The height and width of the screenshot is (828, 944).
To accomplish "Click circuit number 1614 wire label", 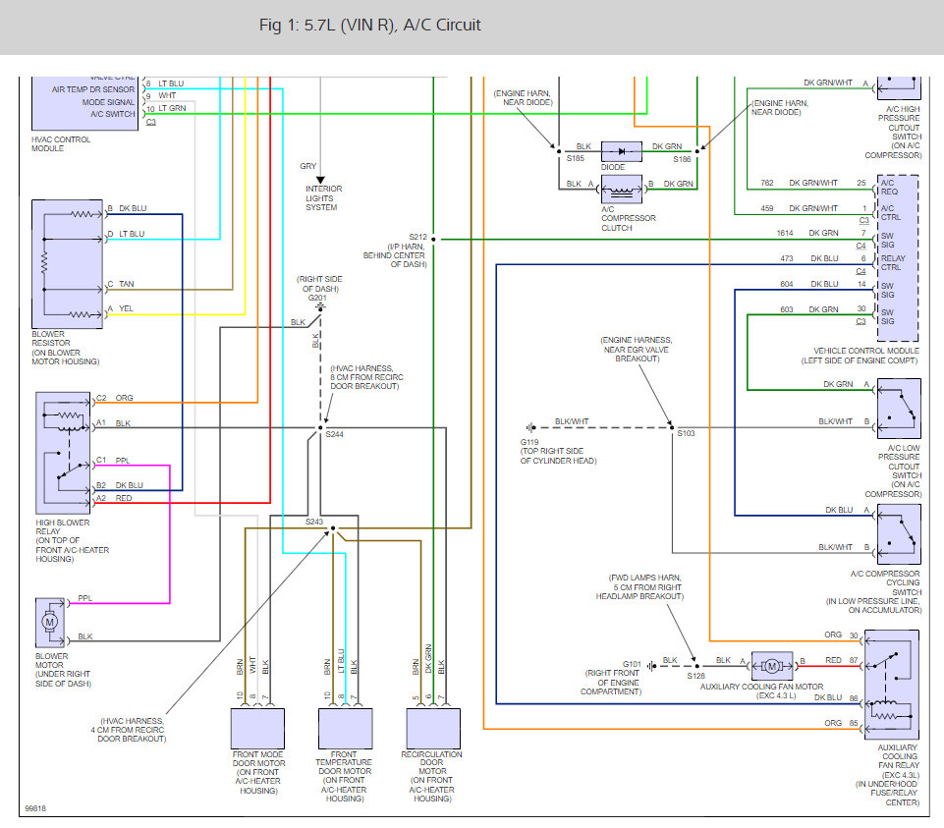I will pos(785,233).
